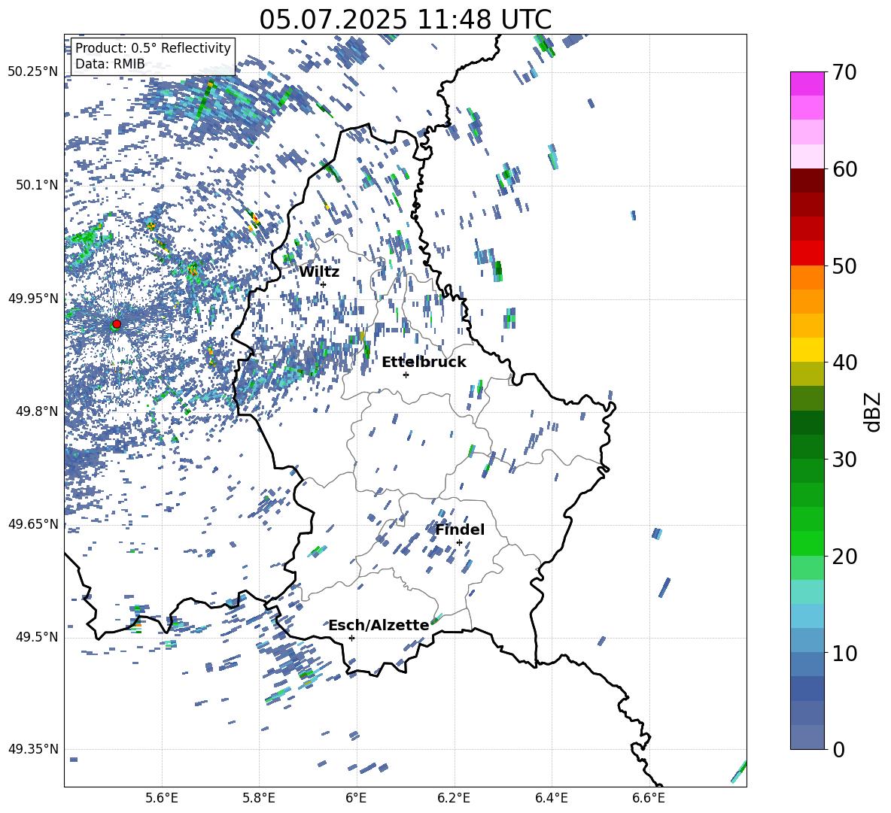Screen dimensions: 891x813
Task: Click the 49.95°N latitude label
Action: point(34,299)
